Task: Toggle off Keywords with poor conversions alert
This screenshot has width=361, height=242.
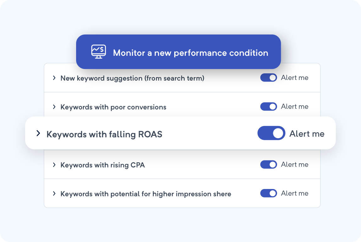Action: (268, 107)
